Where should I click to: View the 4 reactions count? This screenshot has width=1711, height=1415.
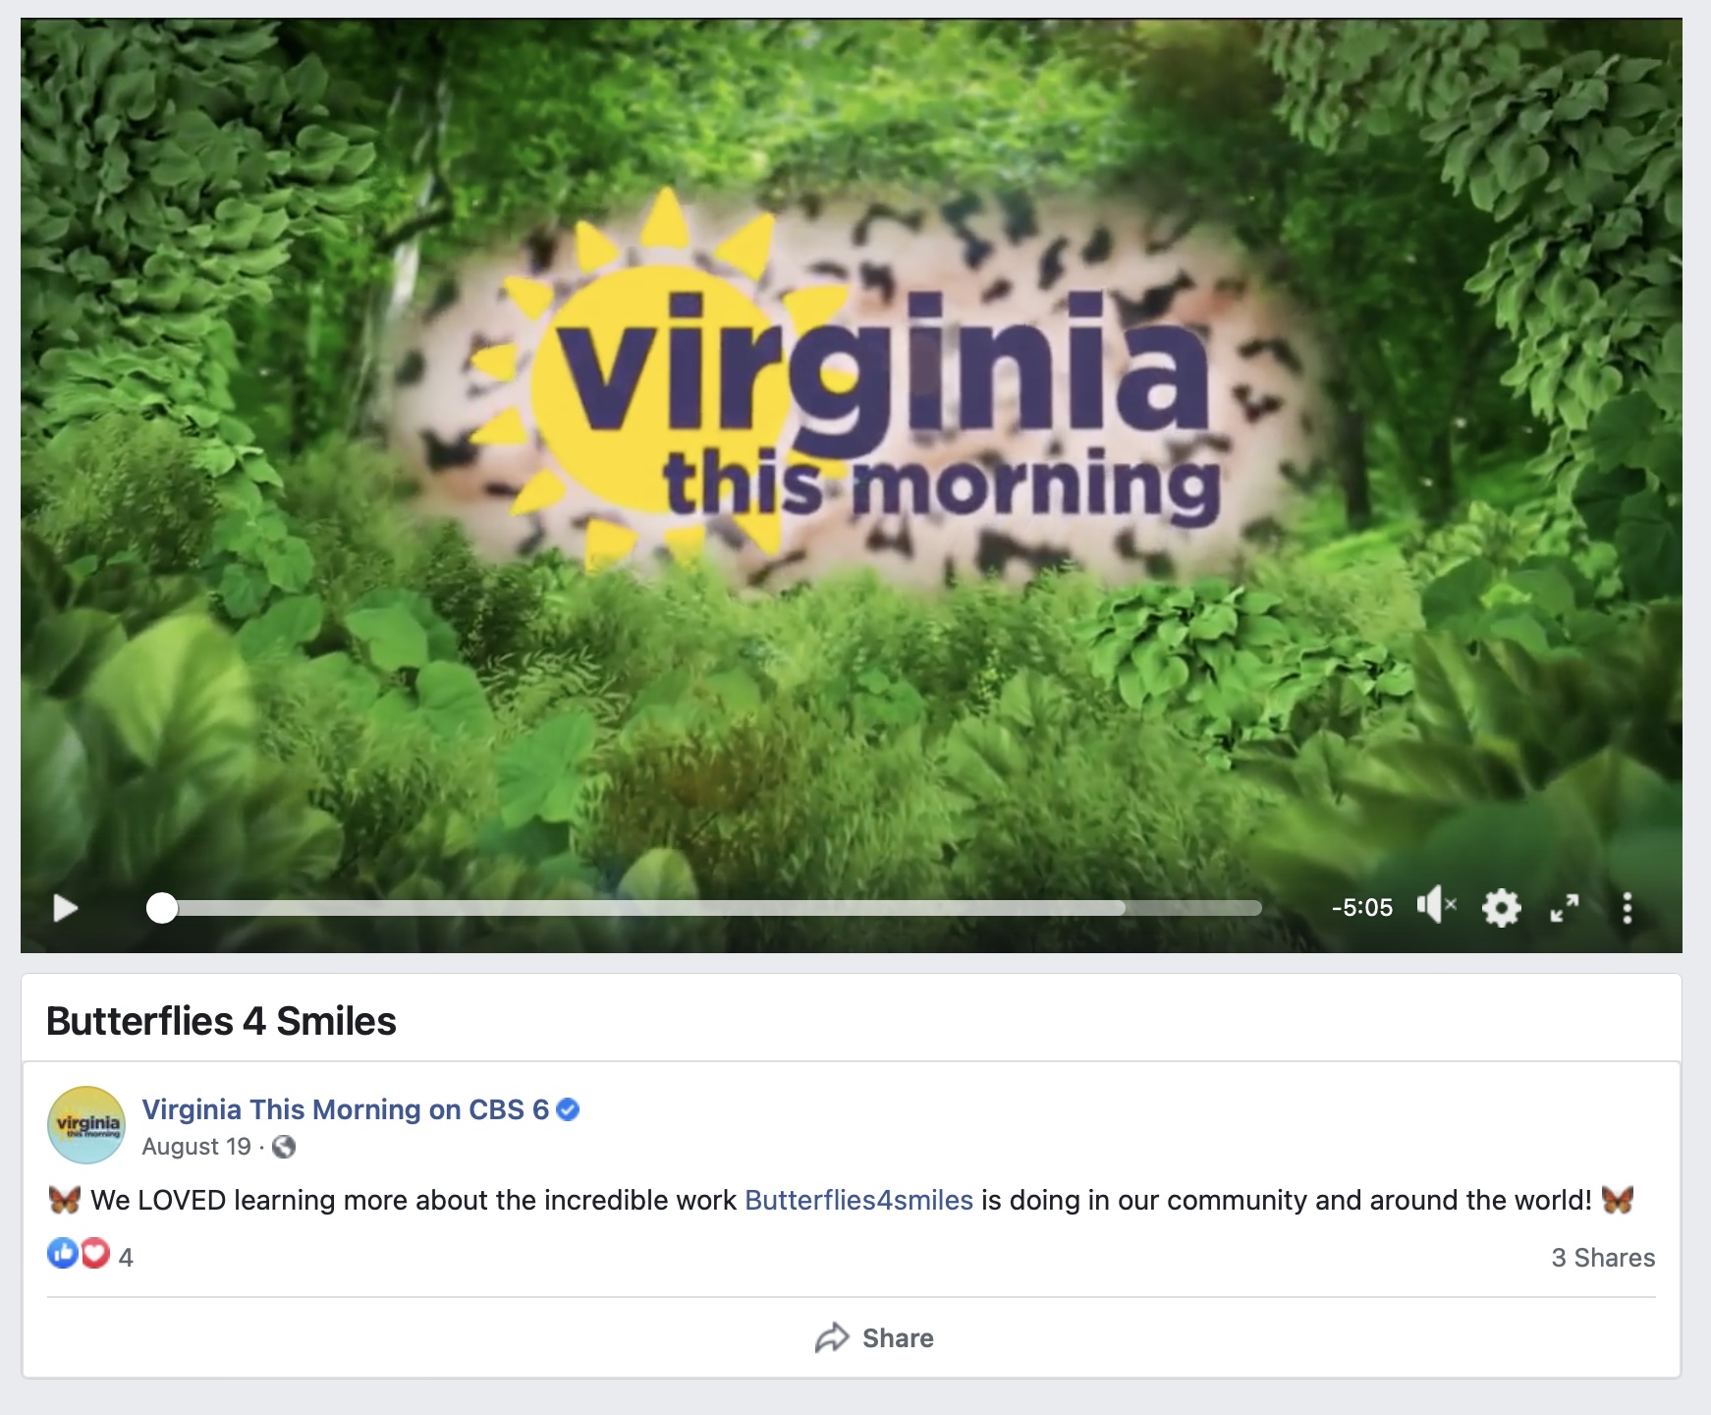pos(126,1258)
